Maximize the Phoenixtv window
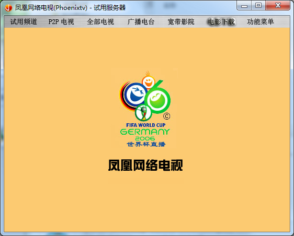The height and width of the screenshot is (236, 294). click(258, 6)
